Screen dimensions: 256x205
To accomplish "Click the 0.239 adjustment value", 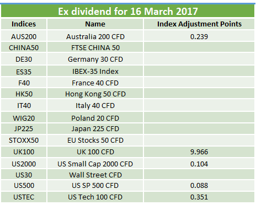I will pyautogui.click(x=199, y=36).
